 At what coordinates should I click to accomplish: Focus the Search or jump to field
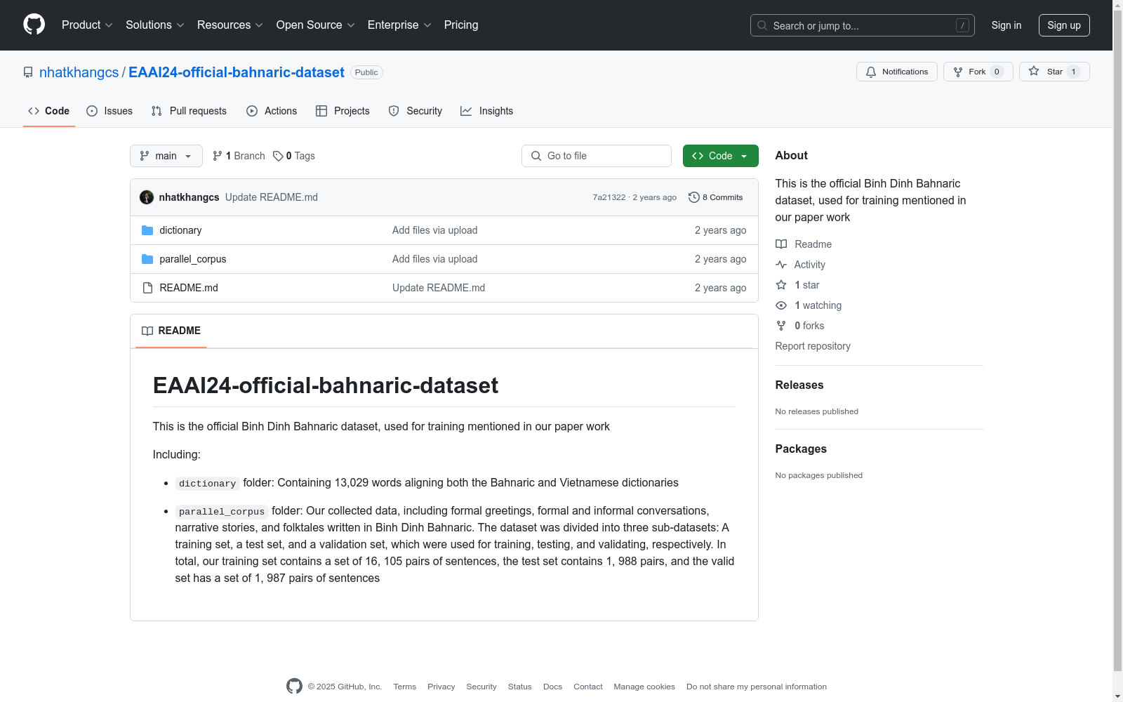click(862, 25)
